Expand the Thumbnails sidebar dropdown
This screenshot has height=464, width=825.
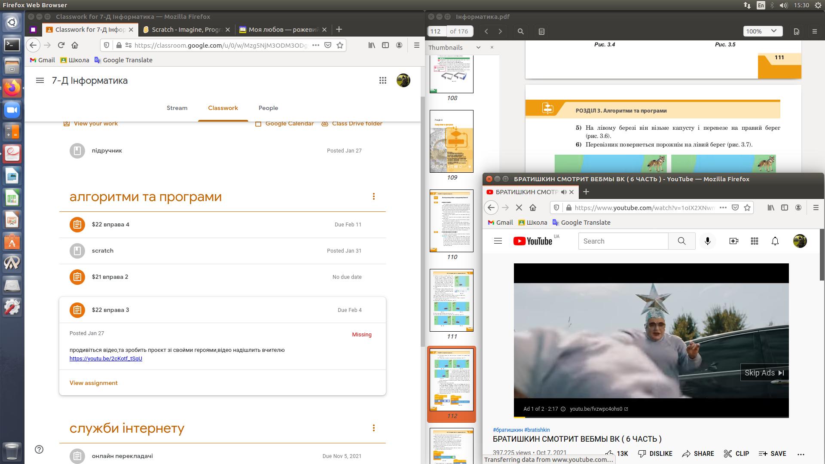click(478, 48)
